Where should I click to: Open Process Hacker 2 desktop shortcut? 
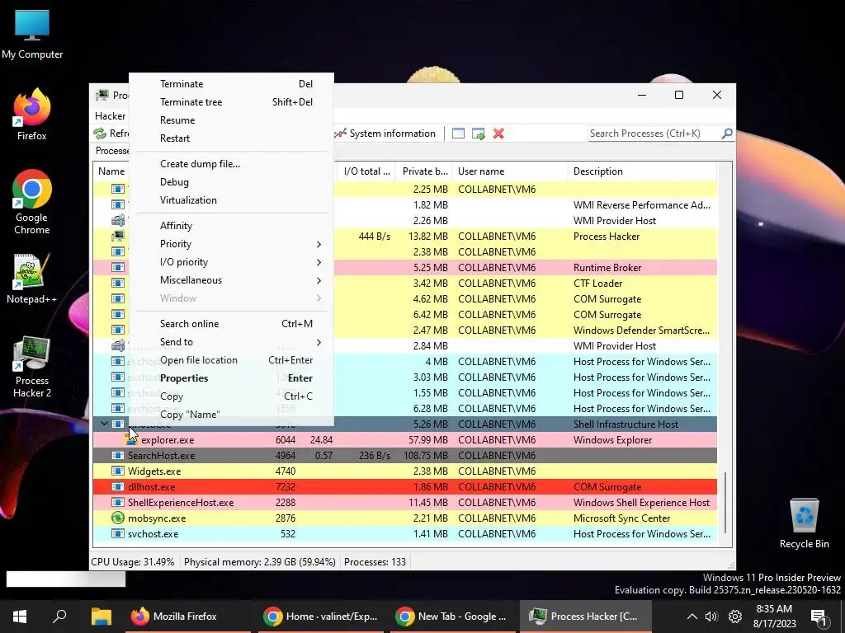tap(32, 367)
